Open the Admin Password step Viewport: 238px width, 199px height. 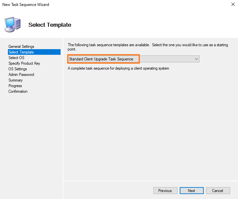(21, 75)
